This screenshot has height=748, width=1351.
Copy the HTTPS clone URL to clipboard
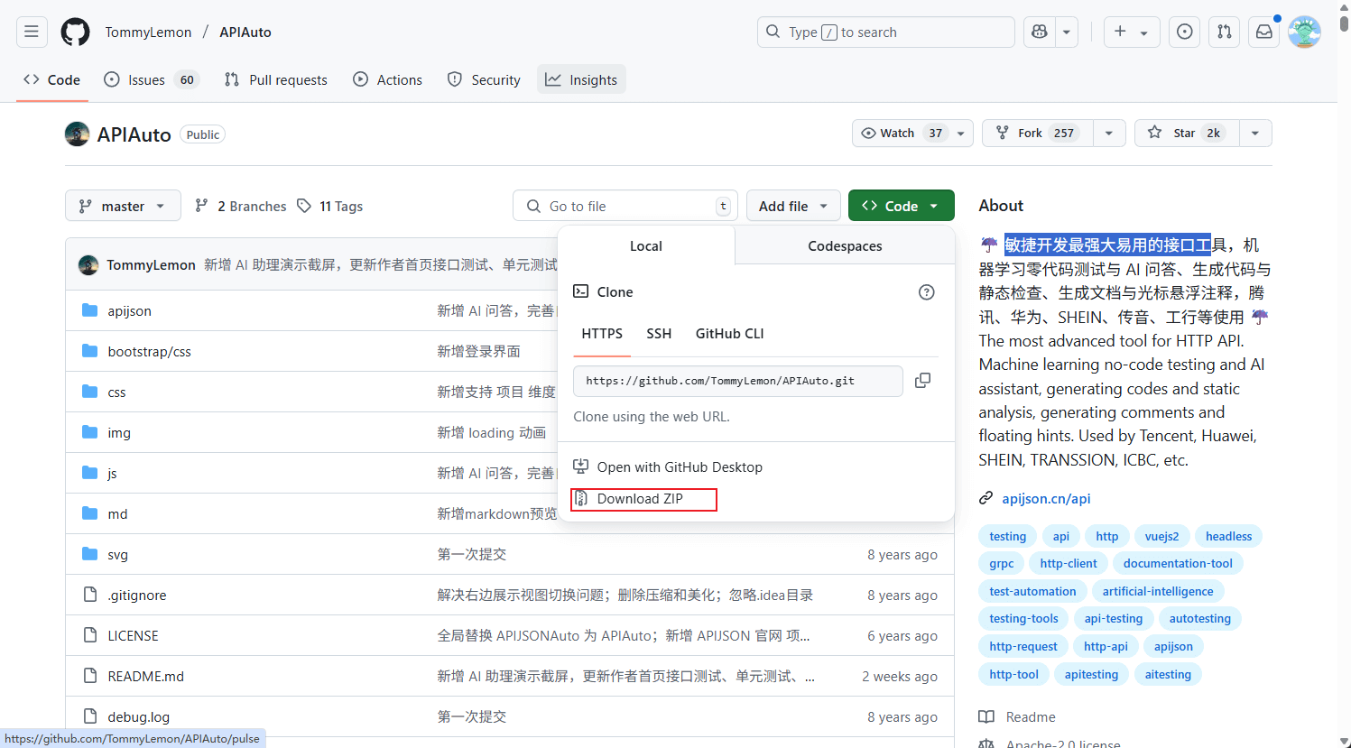922,381
